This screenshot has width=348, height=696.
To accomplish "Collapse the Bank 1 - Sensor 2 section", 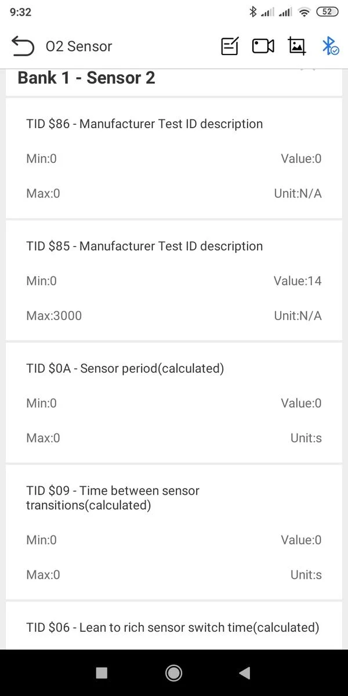I will click(x=308, y=72).
